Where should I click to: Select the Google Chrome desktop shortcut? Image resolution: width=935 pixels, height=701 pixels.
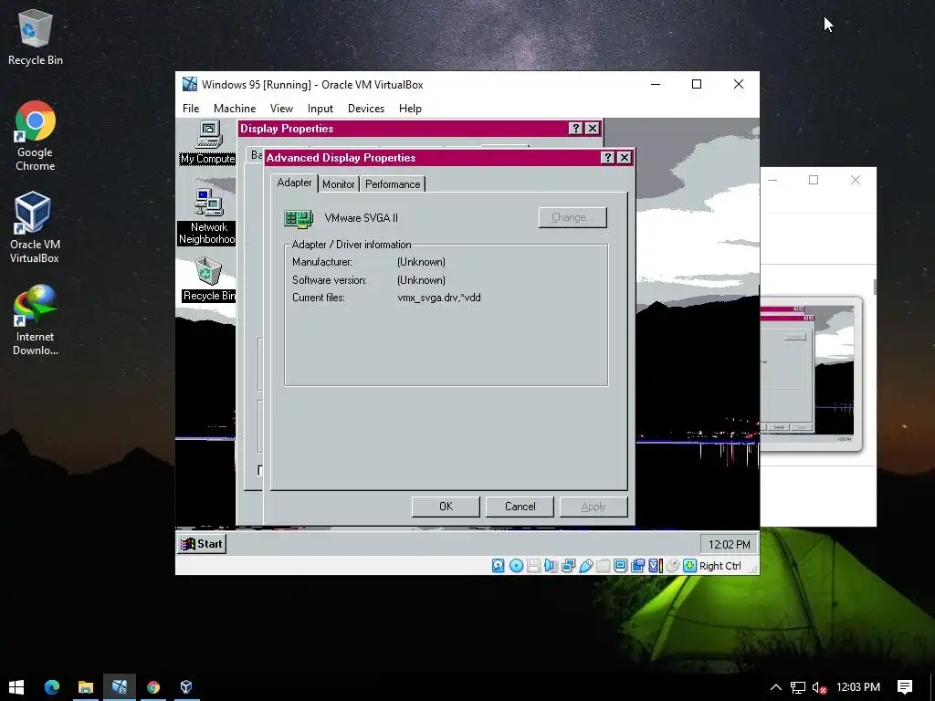36,137
